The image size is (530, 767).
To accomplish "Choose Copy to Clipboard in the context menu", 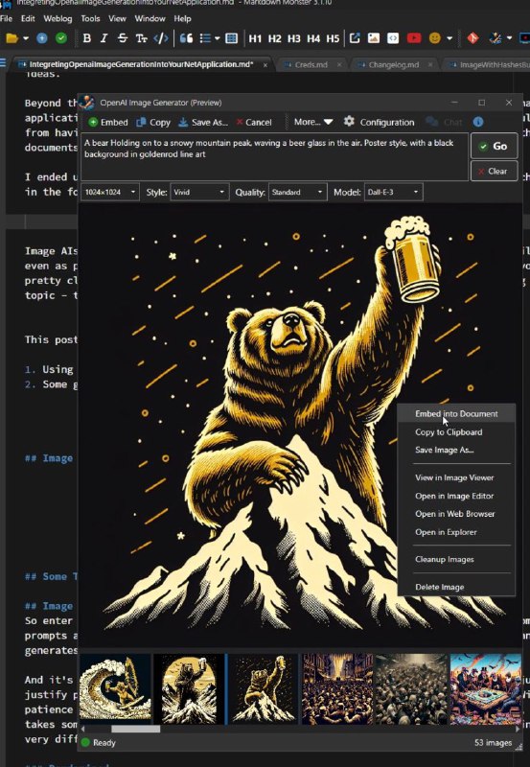I will (449, 432).
